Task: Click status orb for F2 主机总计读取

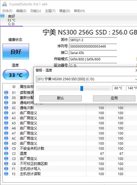Action: coord(6,174)
